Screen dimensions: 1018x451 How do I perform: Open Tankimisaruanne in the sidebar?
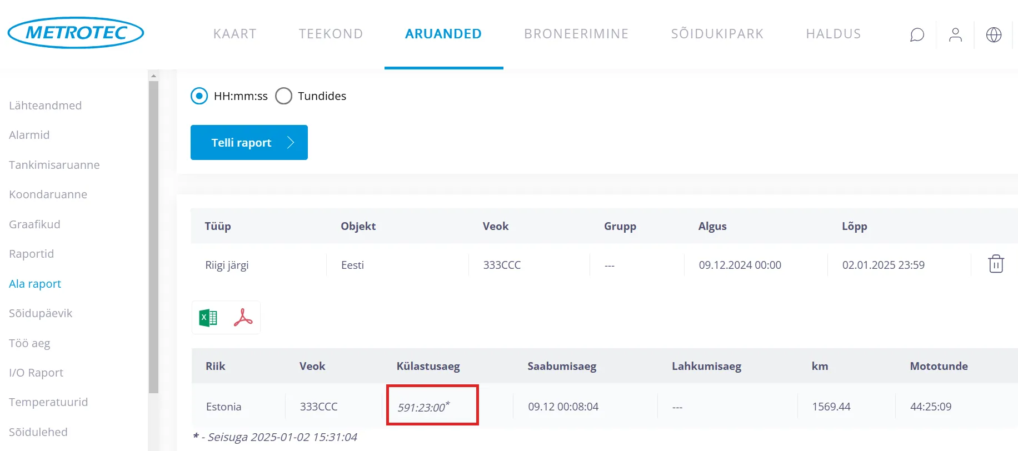coord(54,165)
